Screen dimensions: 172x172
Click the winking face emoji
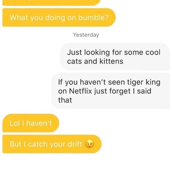pos(89,144)
